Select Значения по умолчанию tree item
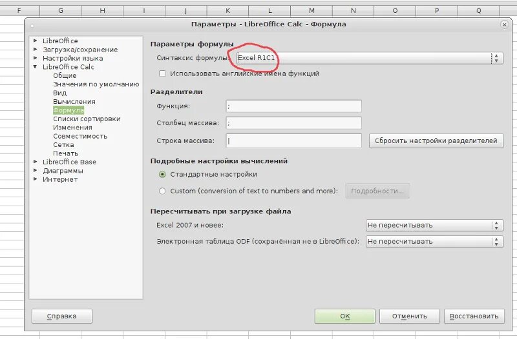The height and width of the screenshot is (339, 517). 96,84
